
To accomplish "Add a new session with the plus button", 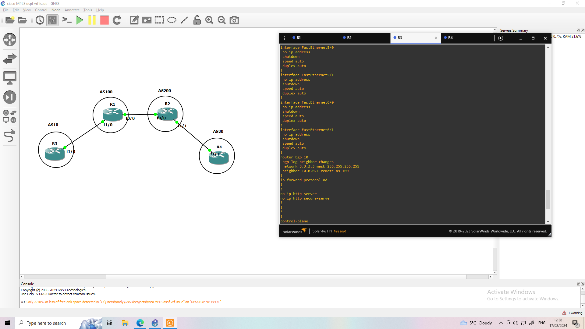I will click(x=501, y=38).
